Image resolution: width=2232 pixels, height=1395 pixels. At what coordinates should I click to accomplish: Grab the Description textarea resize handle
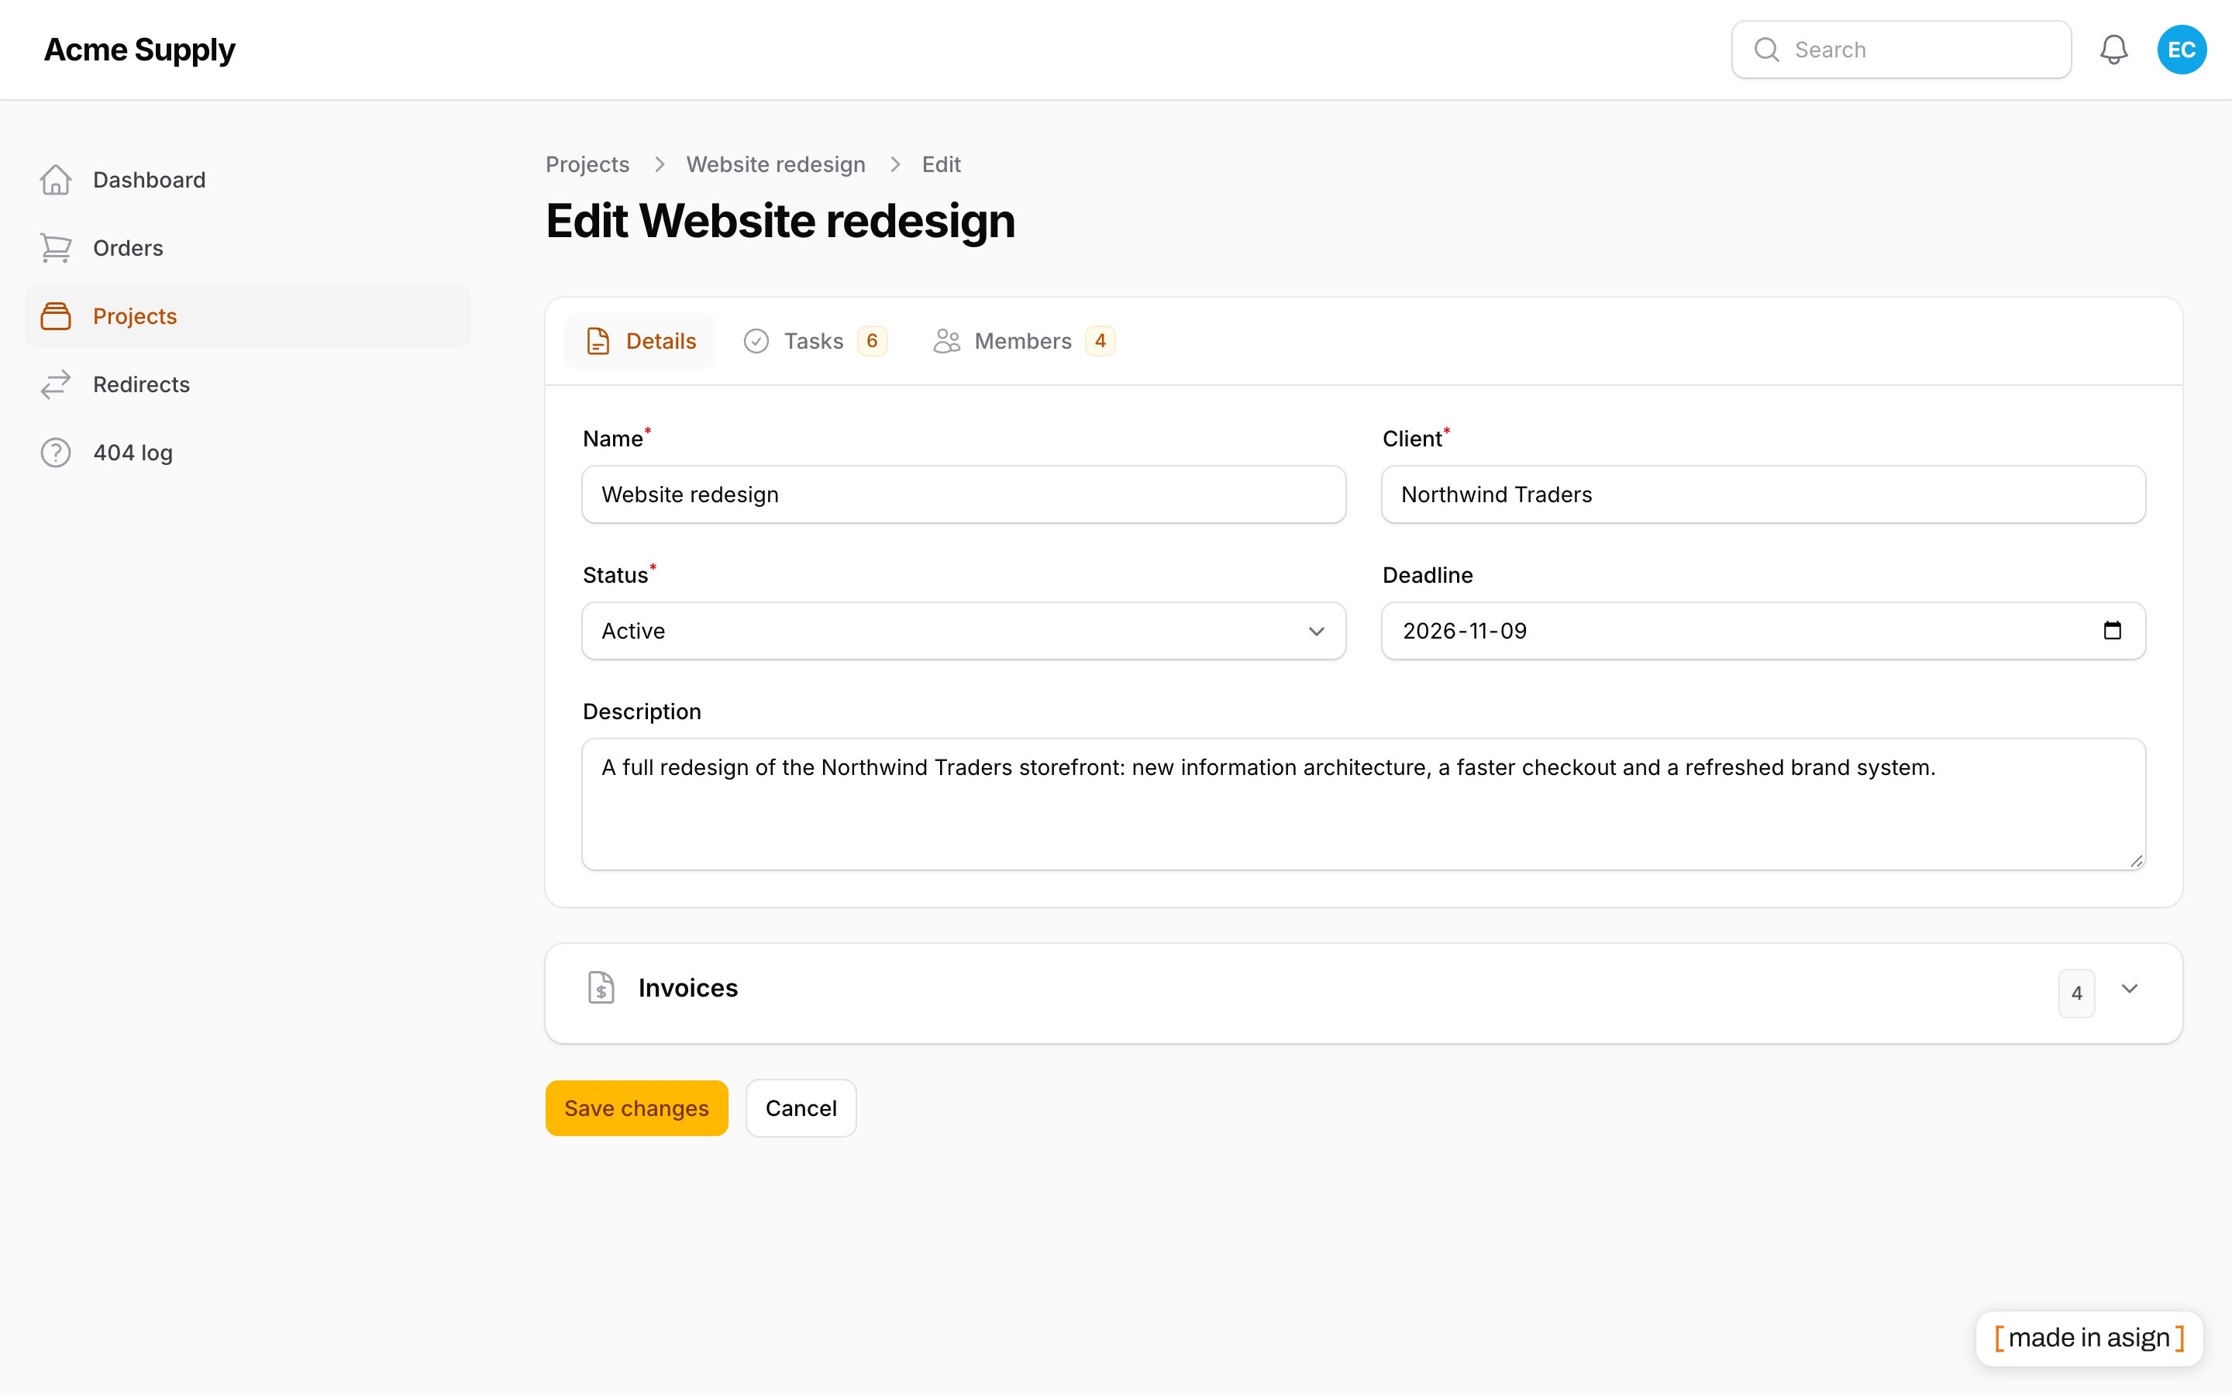pos(2136,860)
